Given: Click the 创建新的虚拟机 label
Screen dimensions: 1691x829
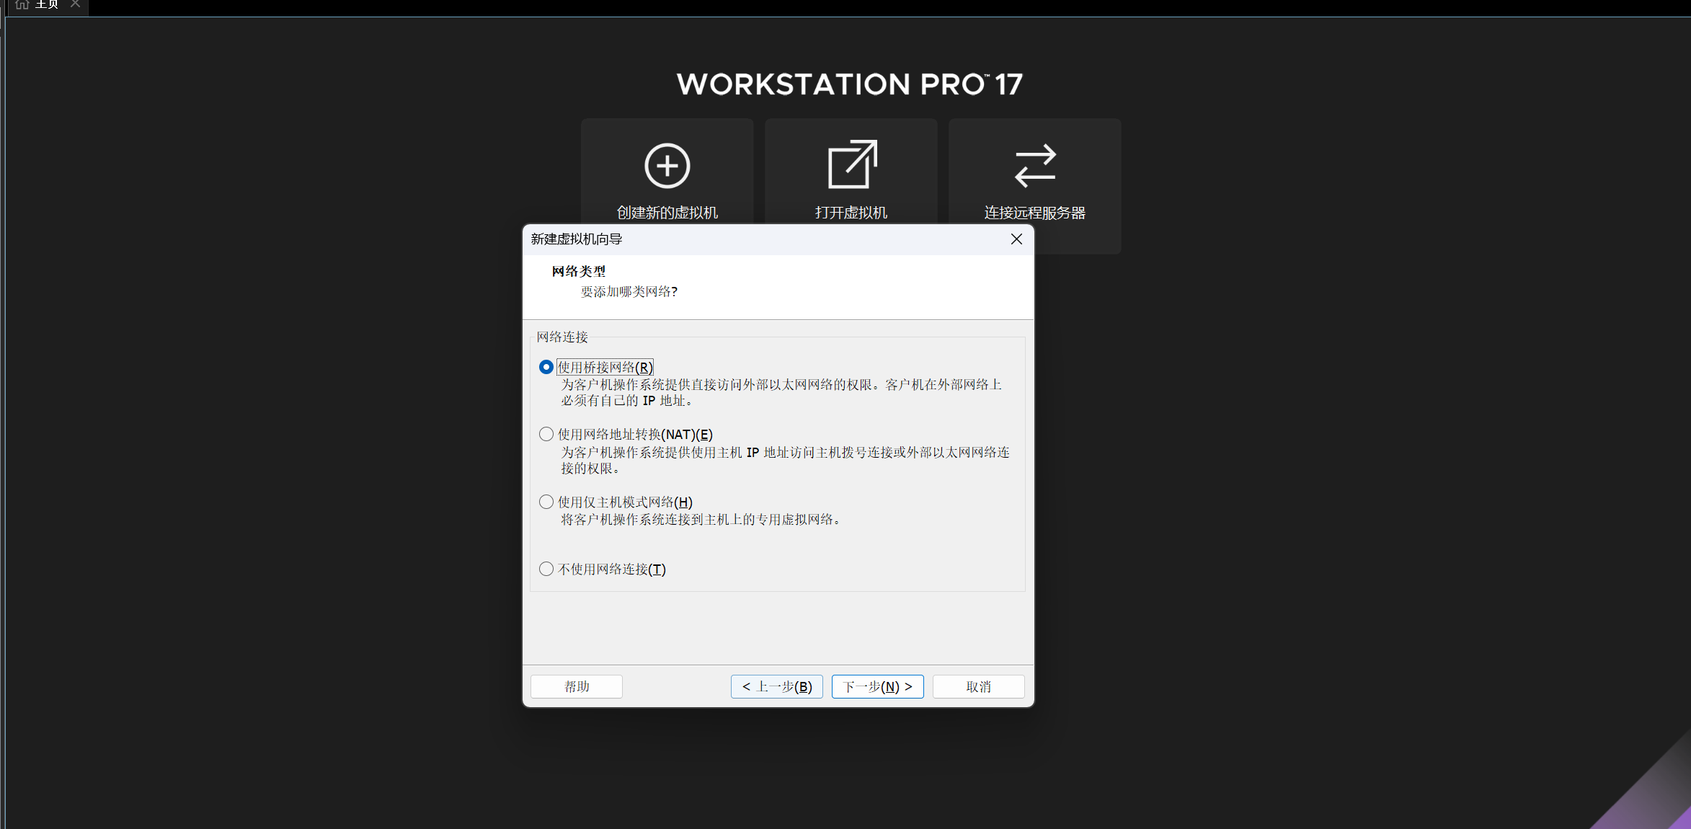Looking at the screenshot, I should tap(667, 213).
